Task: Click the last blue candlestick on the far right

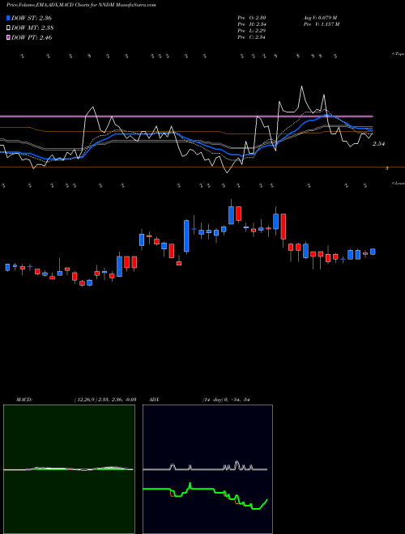Action: [x=373, y=252]
